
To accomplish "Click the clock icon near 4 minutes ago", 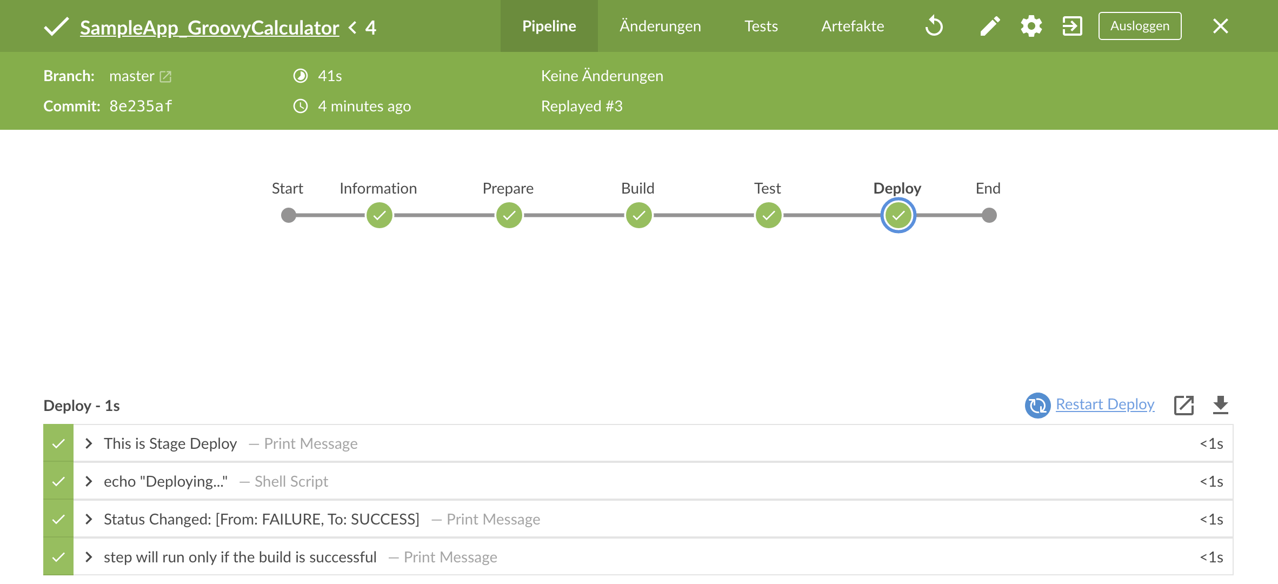I will click(302, 106).
